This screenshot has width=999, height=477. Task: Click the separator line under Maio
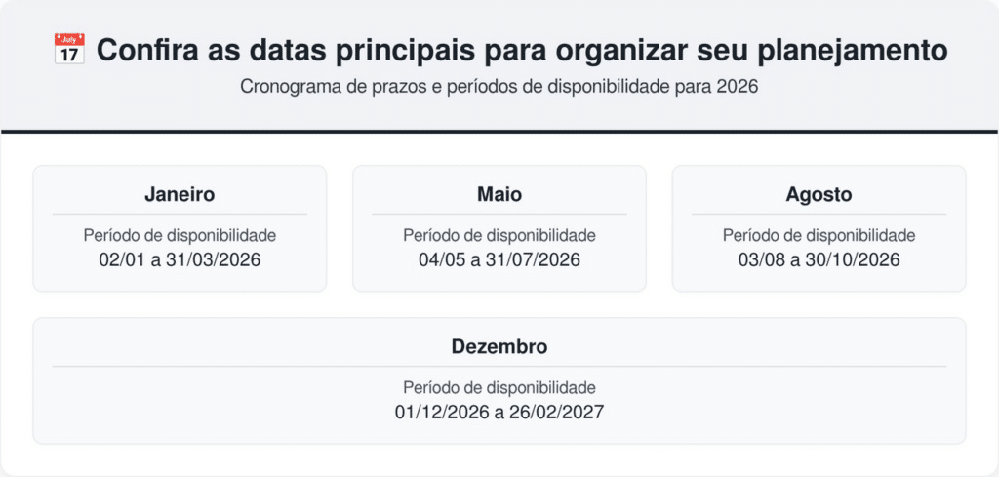pyautogui.click(x=499, y=214)
